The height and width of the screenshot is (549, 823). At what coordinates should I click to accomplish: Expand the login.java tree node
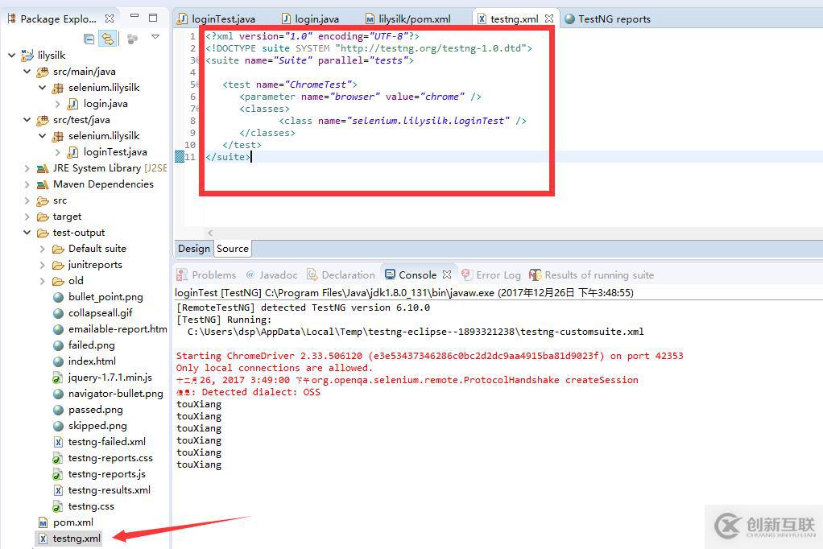point(58,104)
